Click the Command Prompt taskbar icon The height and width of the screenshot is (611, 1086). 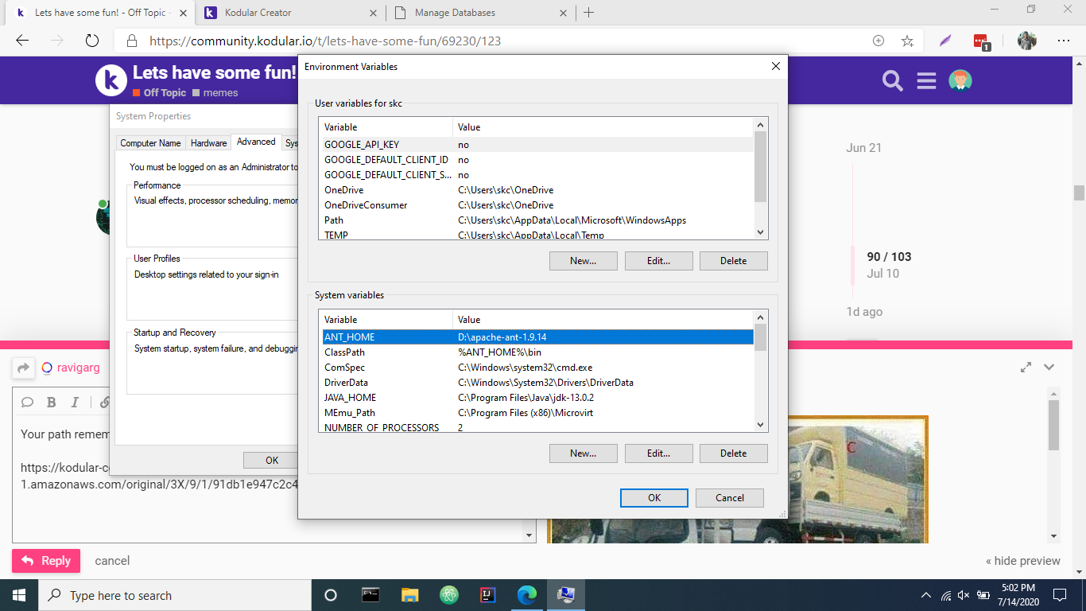370,595
